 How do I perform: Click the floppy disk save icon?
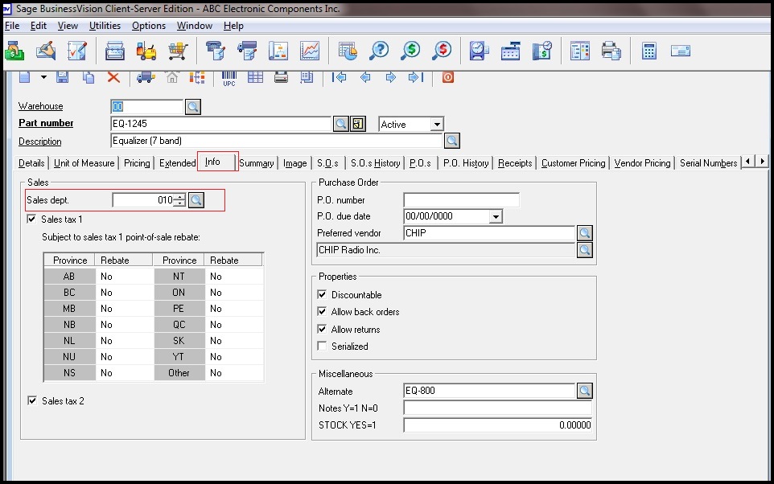click(62, 77)
